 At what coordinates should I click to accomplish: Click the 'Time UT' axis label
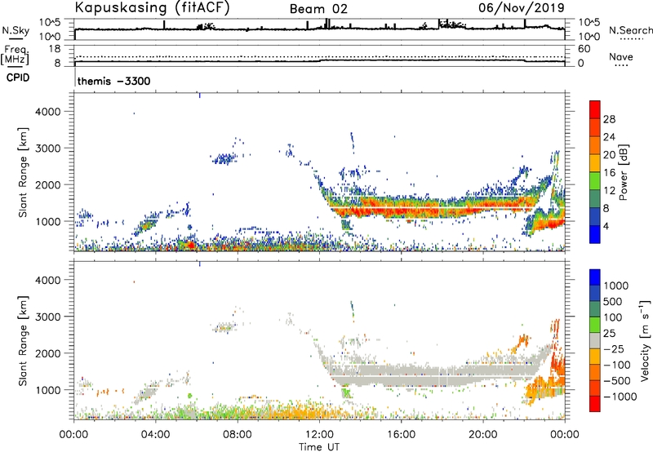click(319, 447)
